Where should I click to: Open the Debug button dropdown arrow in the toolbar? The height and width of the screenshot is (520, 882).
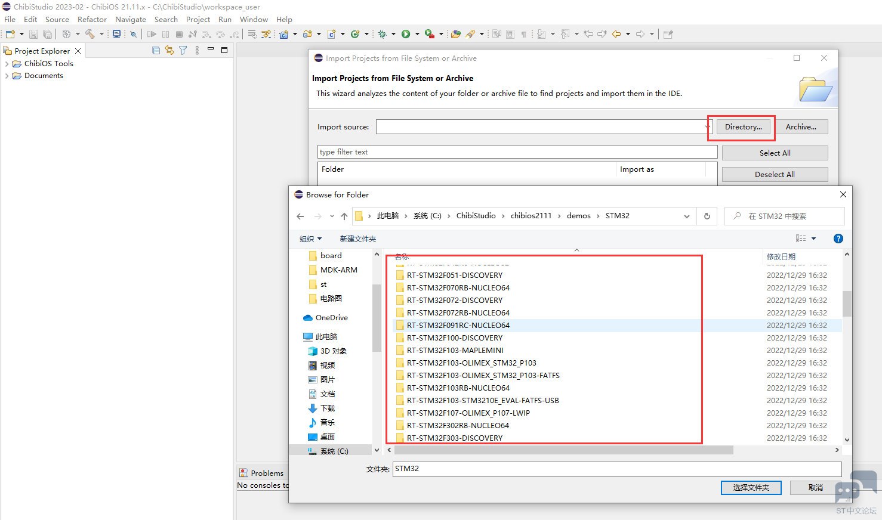point(393,34)
